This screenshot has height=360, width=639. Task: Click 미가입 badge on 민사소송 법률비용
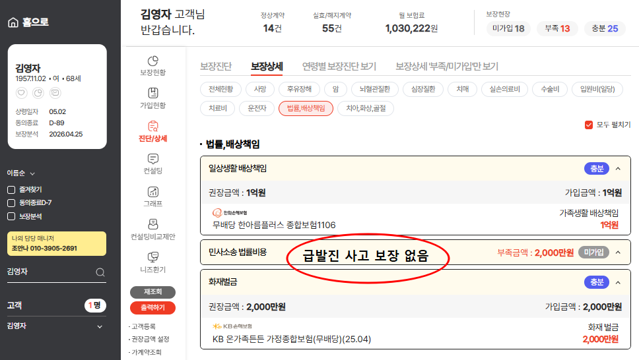(x=593, y=253)
